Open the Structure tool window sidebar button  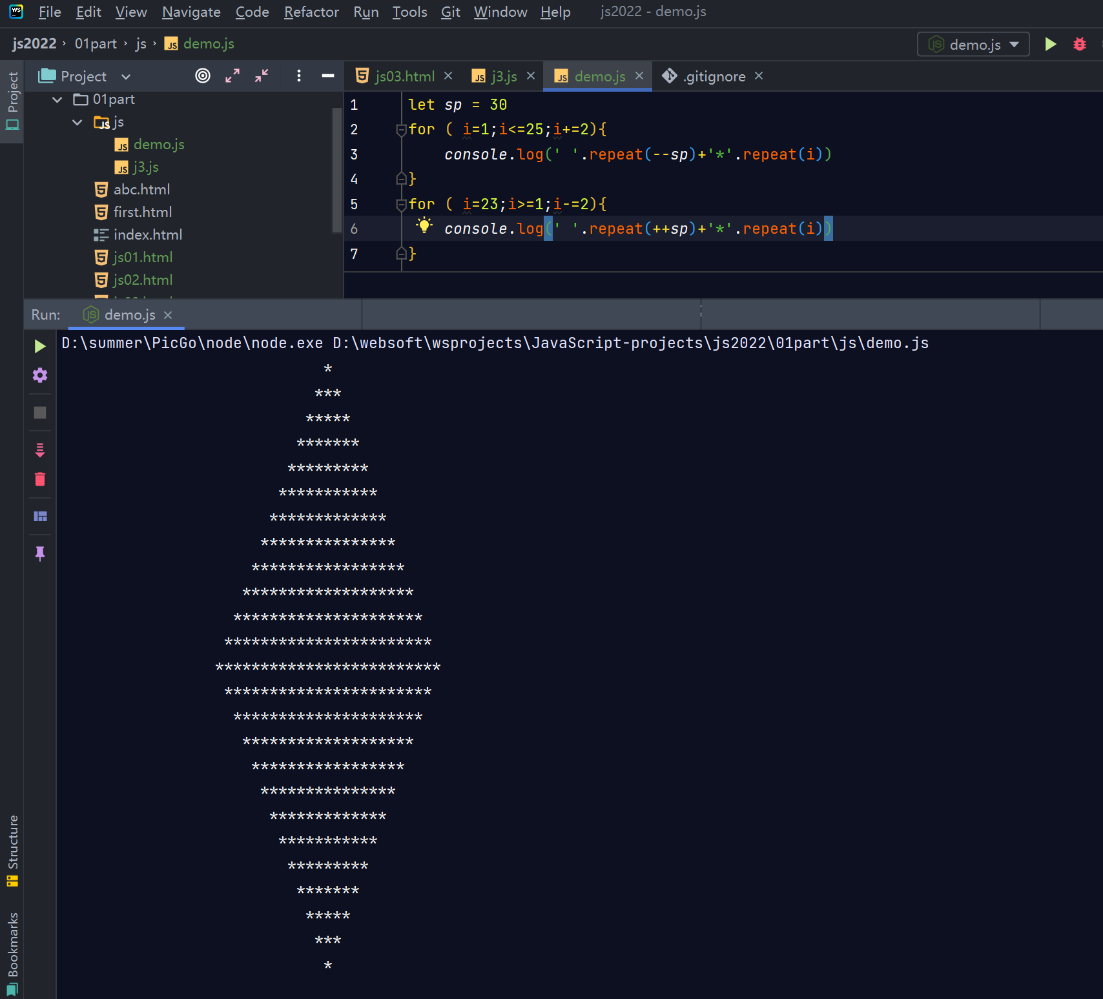coord(12,850)
